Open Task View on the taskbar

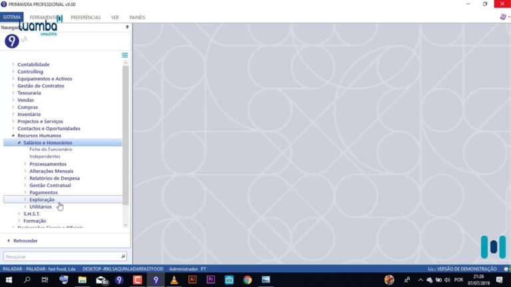(x=45, y=280)
